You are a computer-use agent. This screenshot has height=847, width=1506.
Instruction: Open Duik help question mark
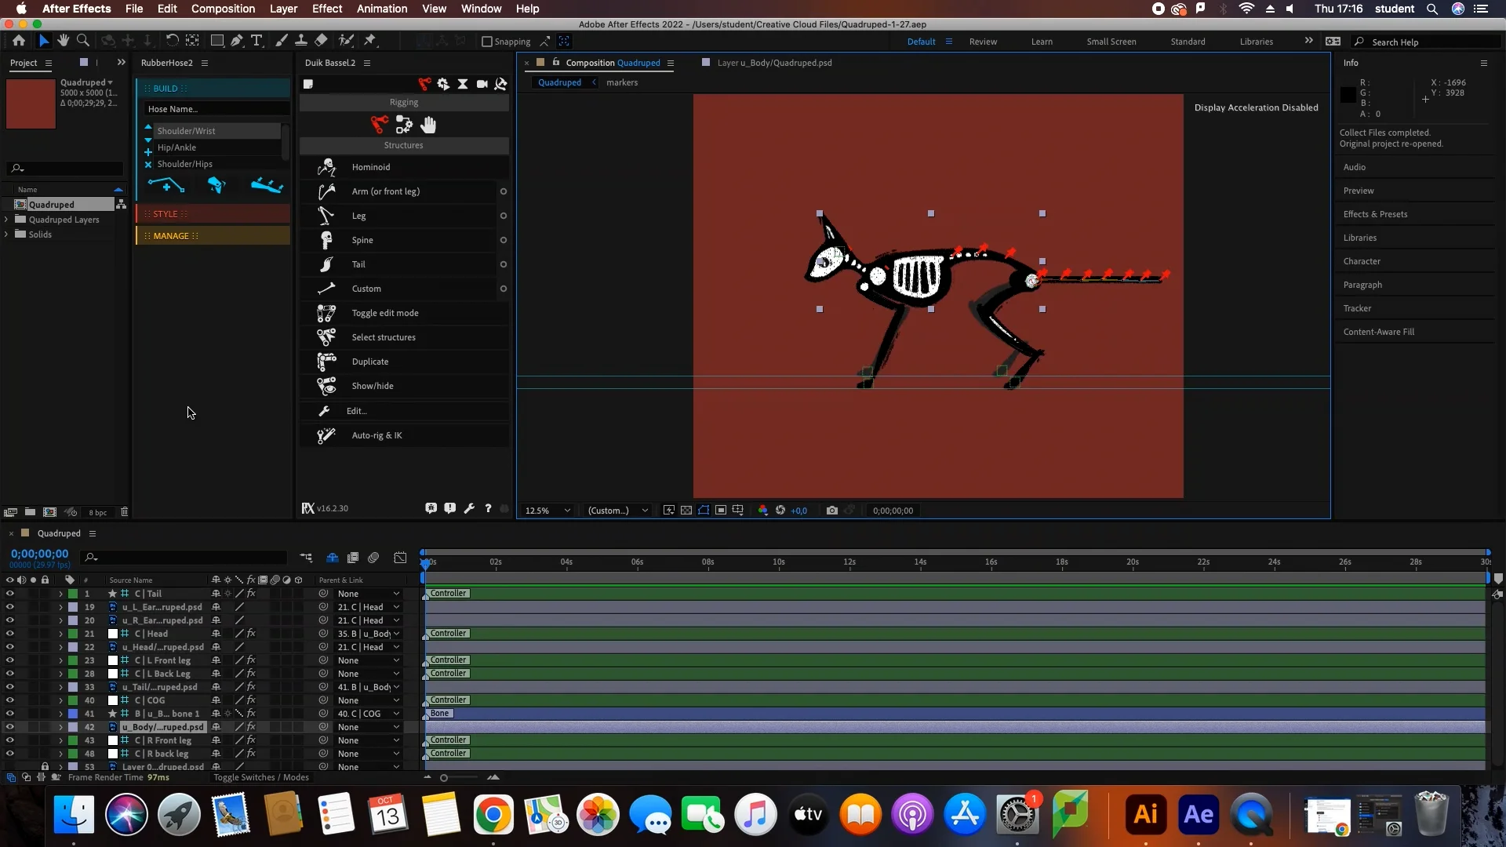(x=488, y=508)
